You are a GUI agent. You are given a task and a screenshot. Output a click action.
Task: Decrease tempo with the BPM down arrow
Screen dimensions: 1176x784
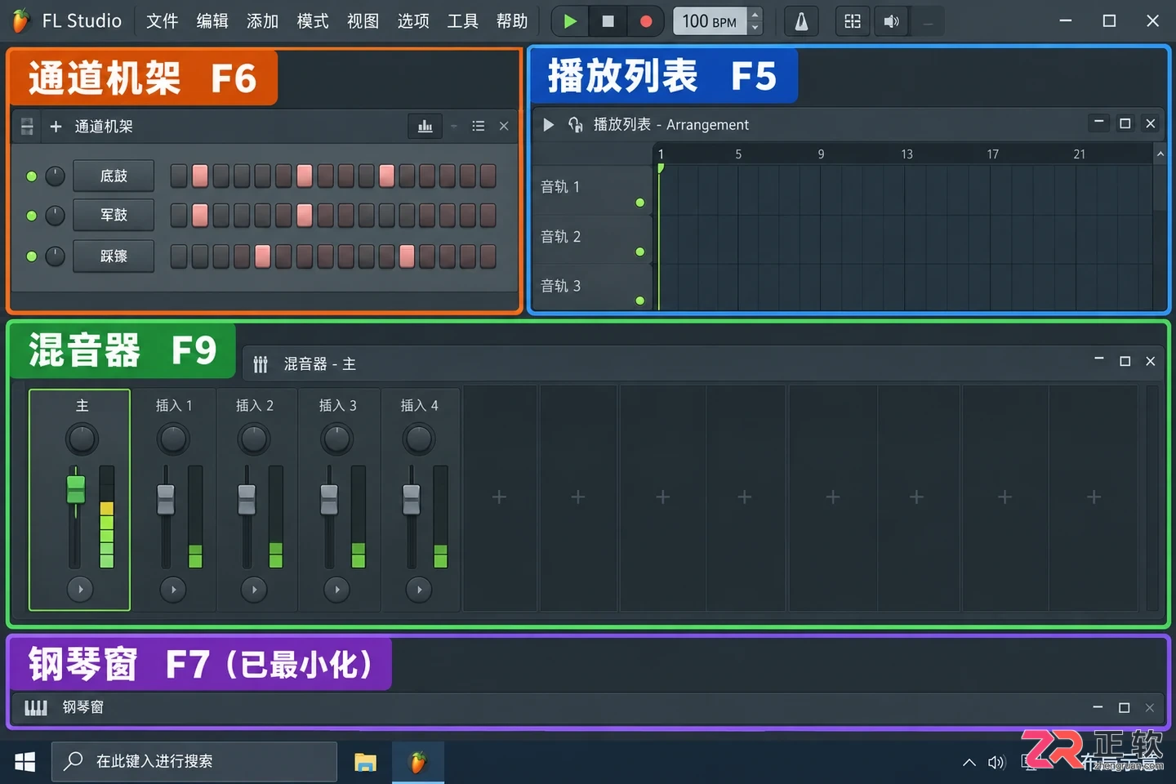[755, 28]
